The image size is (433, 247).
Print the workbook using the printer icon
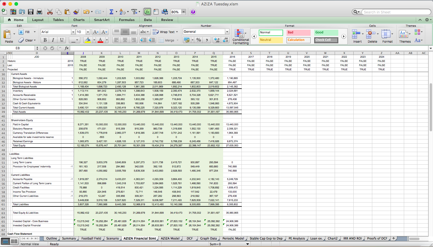(x=39, y=11)
